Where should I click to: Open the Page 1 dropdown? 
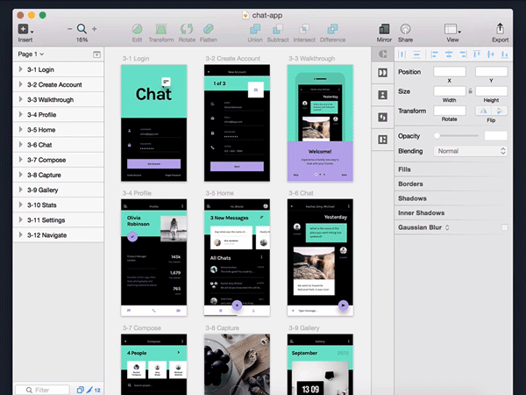pos(32,54)
